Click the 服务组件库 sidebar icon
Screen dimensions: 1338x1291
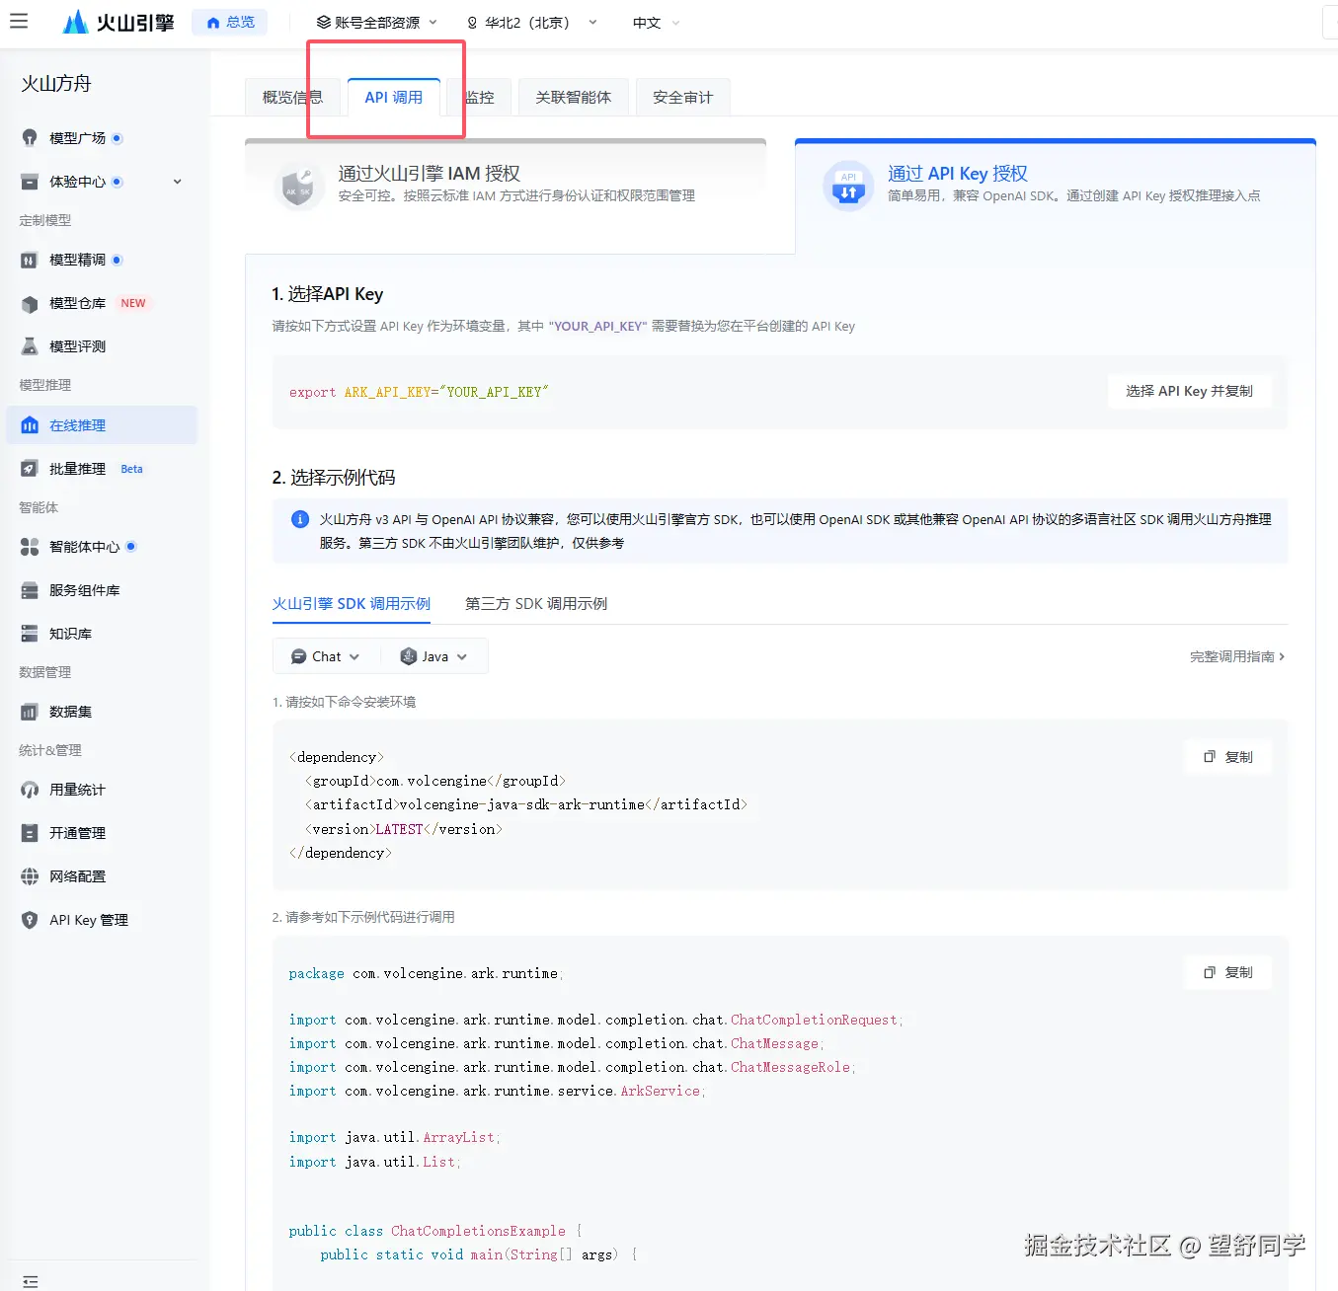click(x=30, y=590)
